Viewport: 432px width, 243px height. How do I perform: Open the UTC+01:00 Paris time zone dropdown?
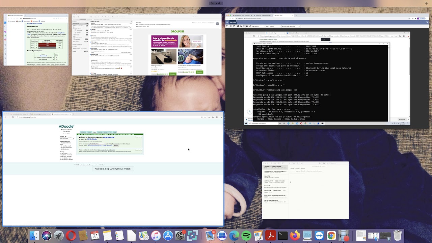pos(97,144)
